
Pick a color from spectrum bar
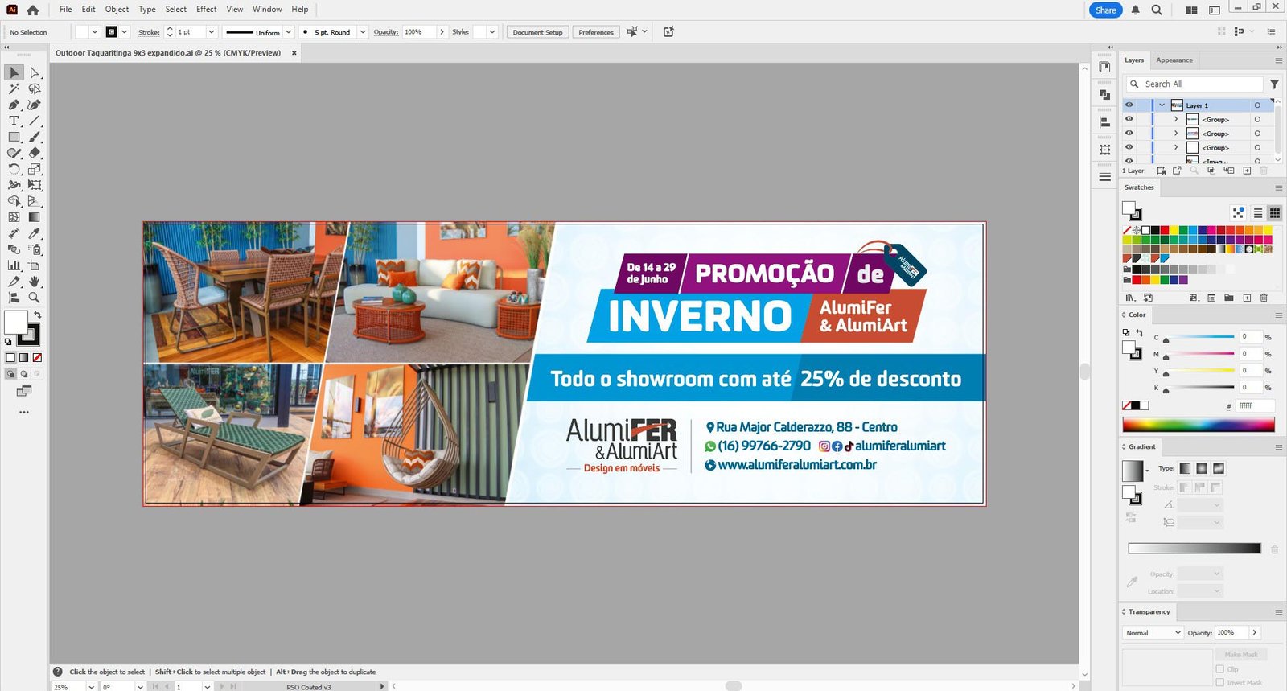point(1199,425)
